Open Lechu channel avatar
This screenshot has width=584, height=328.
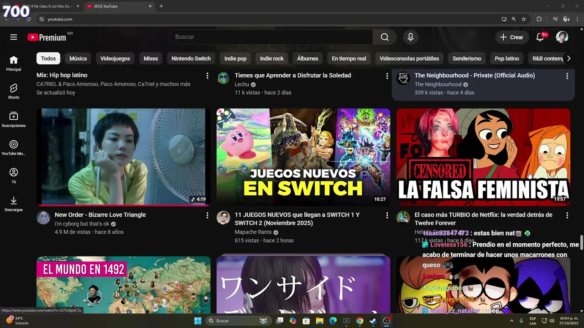[223, 78]
